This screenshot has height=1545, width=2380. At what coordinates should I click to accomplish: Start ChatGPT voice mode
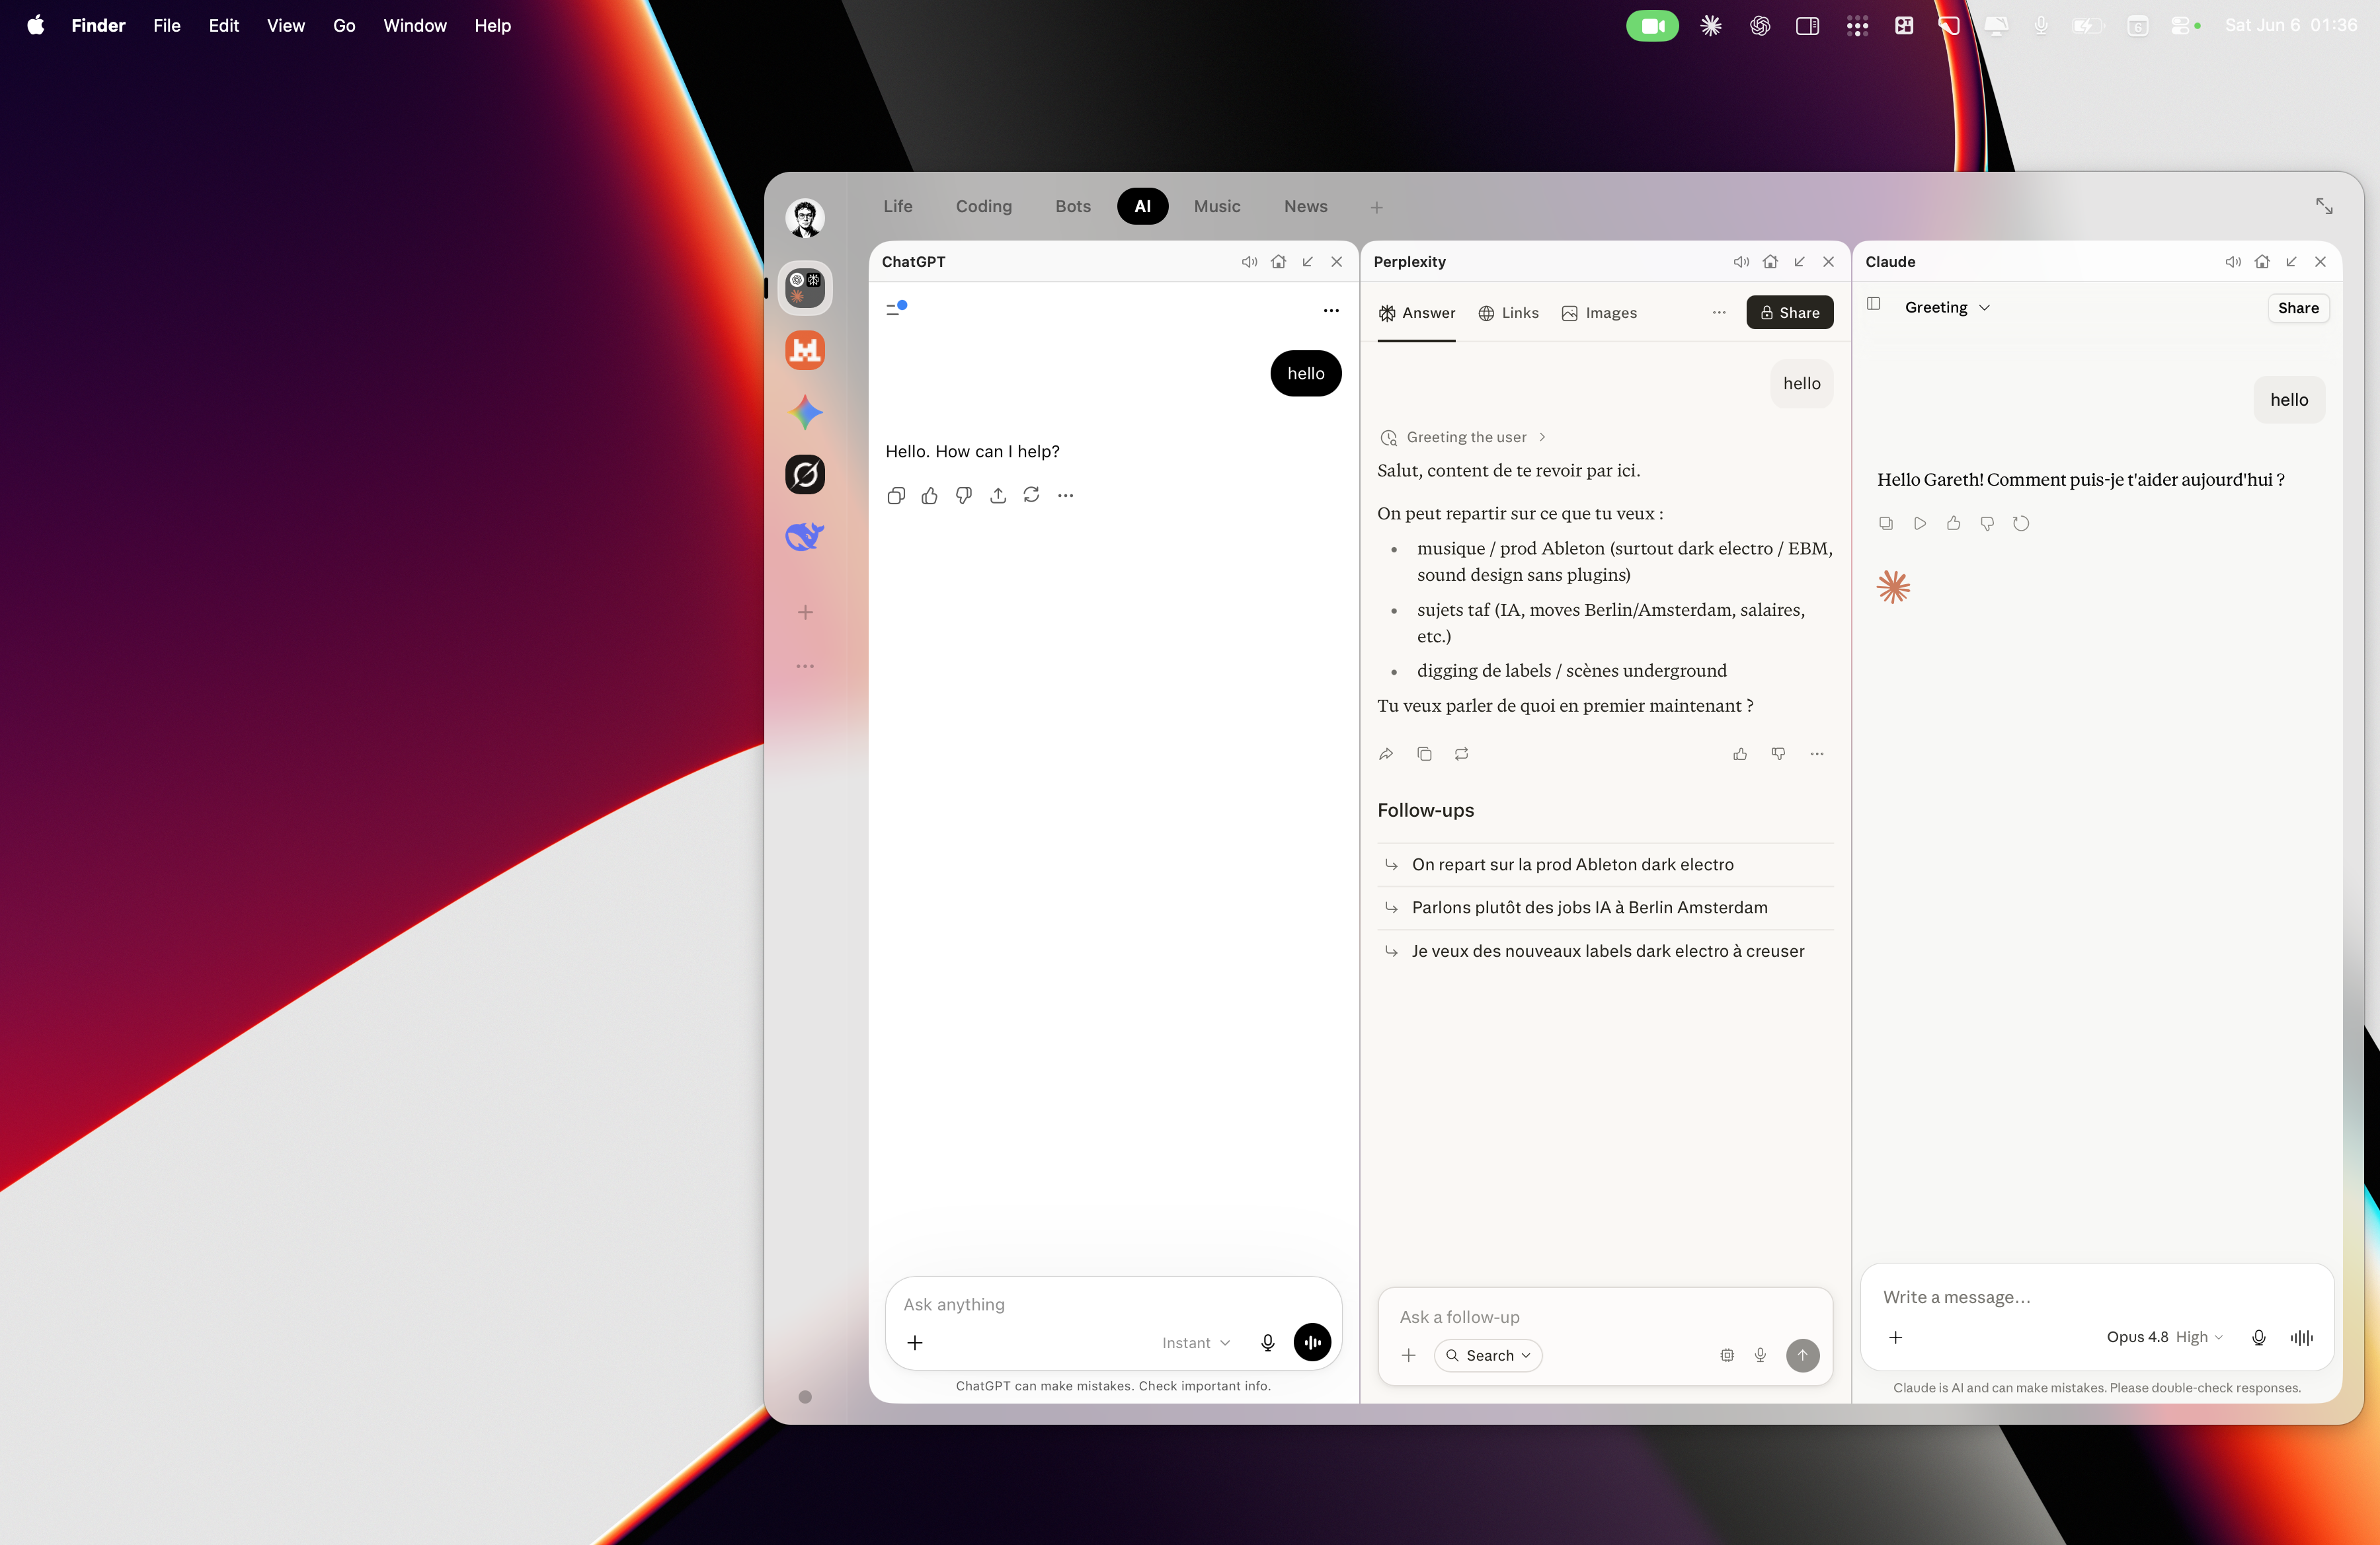pos(1312,1342)
